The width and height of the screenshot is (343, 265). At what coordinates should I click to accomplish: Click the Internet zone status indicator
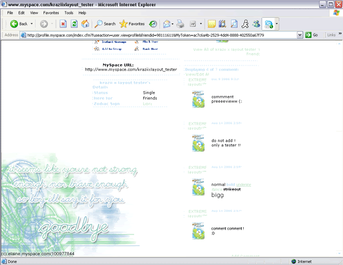pos(301,261)
